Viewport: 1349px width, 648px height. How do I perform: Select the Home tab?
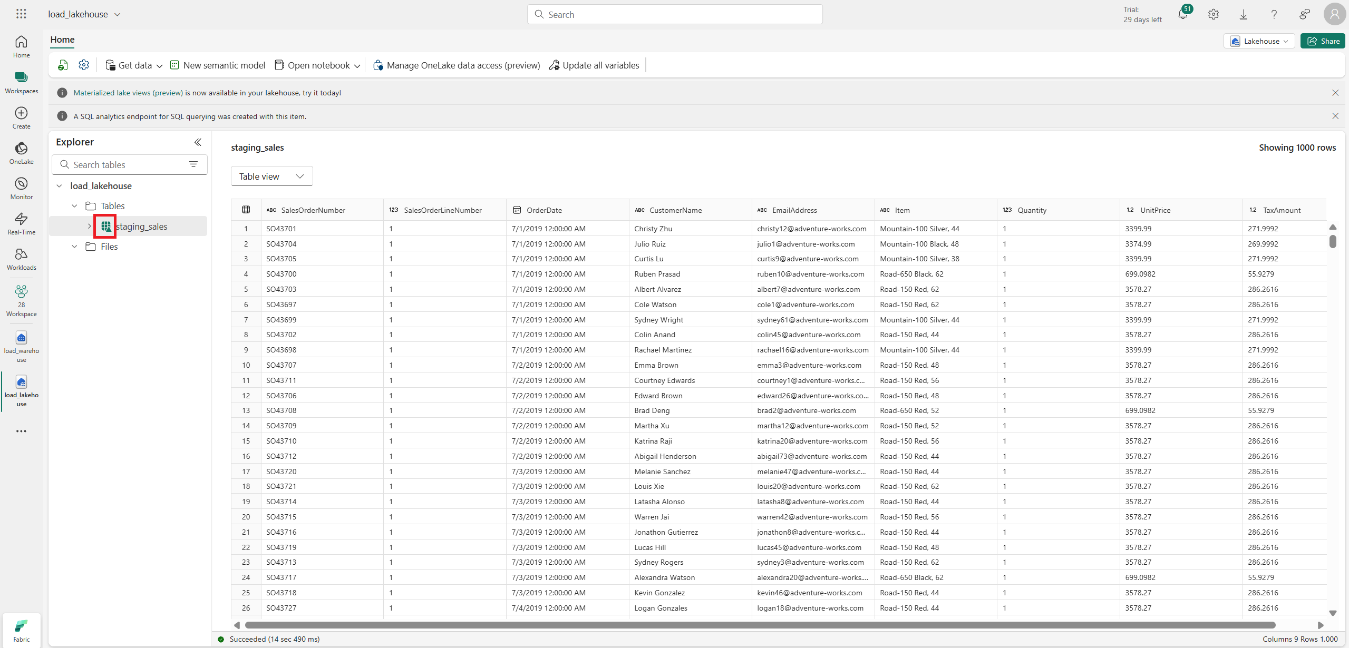pos(62,40)
